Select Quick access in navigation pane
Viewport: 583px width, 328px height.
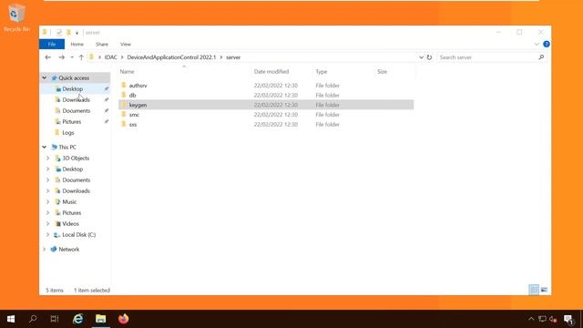(x=74, y=77)
